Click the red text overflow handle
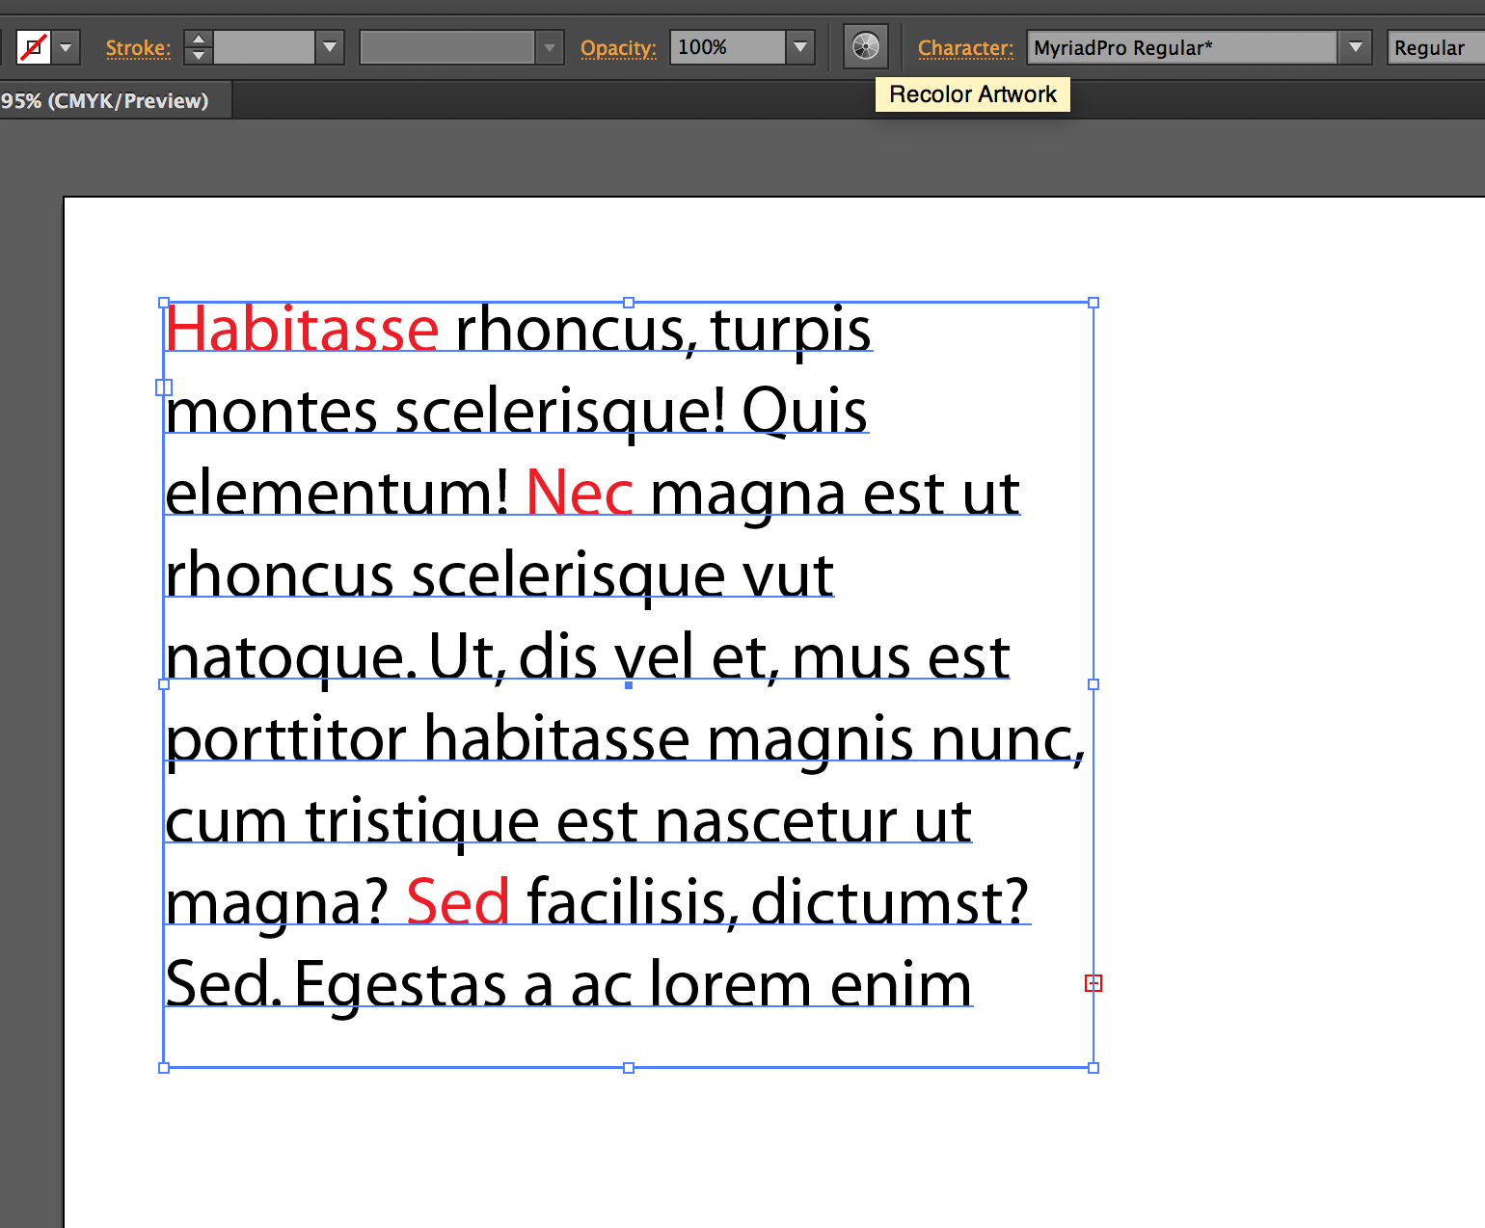The image size is (1485, 1228). (x=1093, y=982)
